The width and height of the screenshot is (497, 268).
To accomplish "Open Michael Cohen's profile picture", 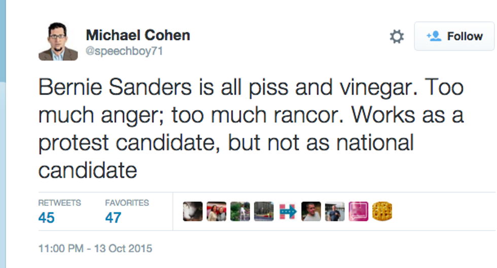I will coord(58,42).
